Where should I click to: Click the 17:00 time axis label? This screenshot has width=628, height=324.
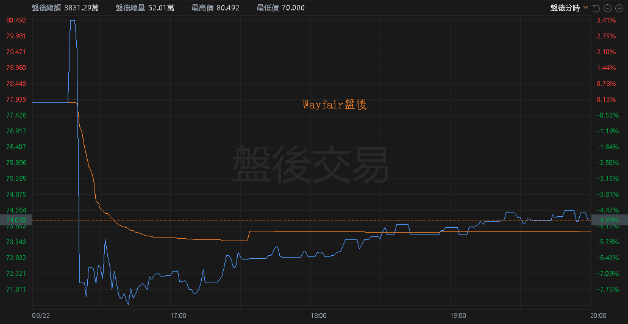[178, 315]
